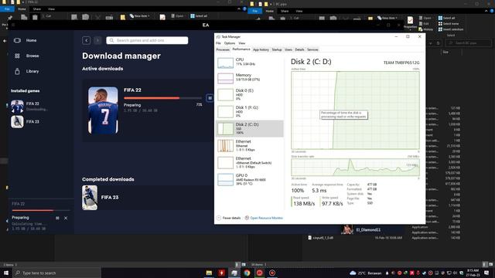The width and height of the screenshot is (495, 278).
Task: Click the EA app forward arrow button
Action: 97,40
